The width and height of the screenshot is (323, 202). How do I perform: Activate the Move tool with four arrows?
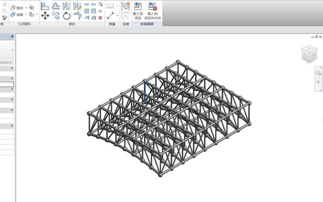click(45, 16)
